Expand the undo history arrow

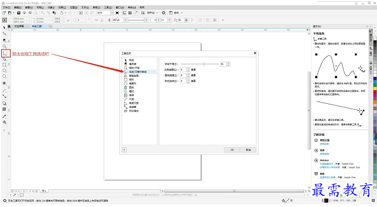click(x=66, y=13)
